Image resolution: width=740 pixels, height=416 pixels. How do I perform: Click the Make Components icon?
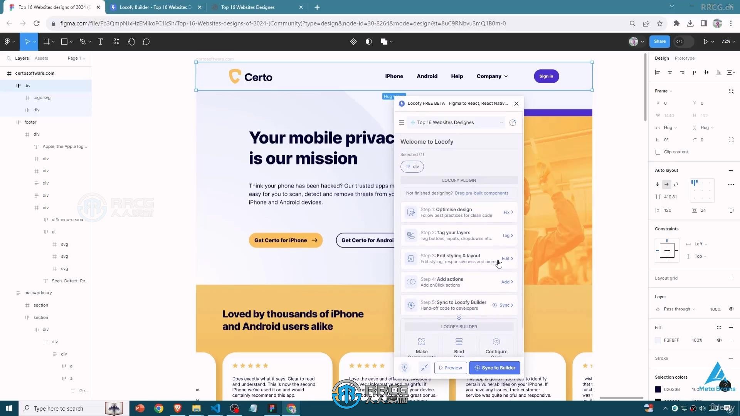pyautogui.click(x=422, y=342)
